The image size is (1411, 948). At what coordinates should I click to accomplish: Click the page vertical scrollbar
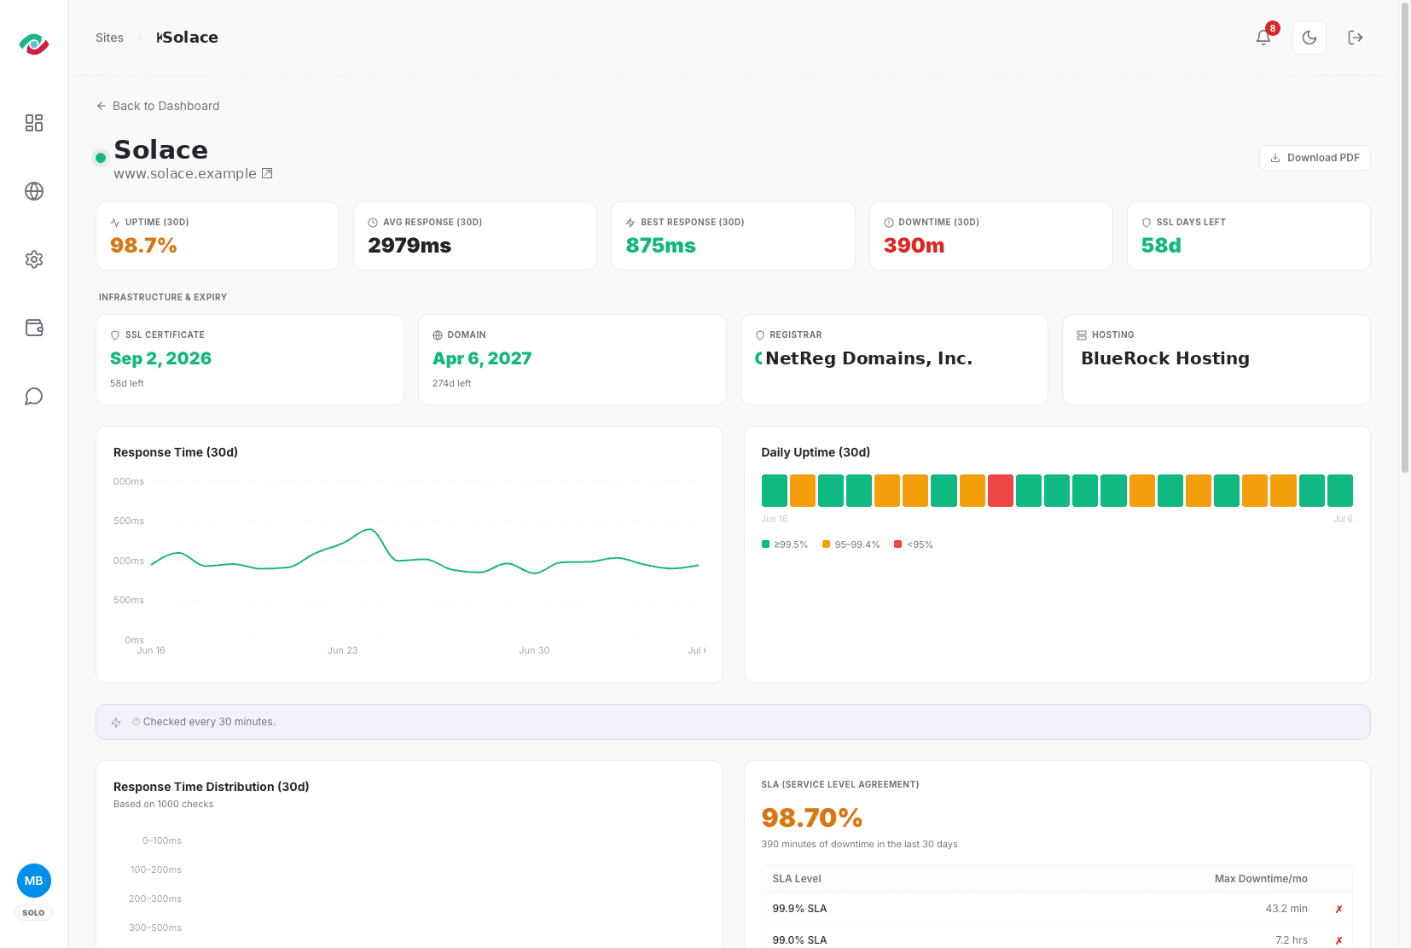coord(1405,237)
